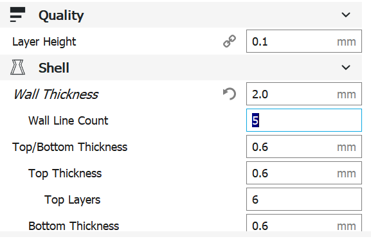Select the Top Layers setting label
Screen dimensions: 371x239
pos(73,200)
